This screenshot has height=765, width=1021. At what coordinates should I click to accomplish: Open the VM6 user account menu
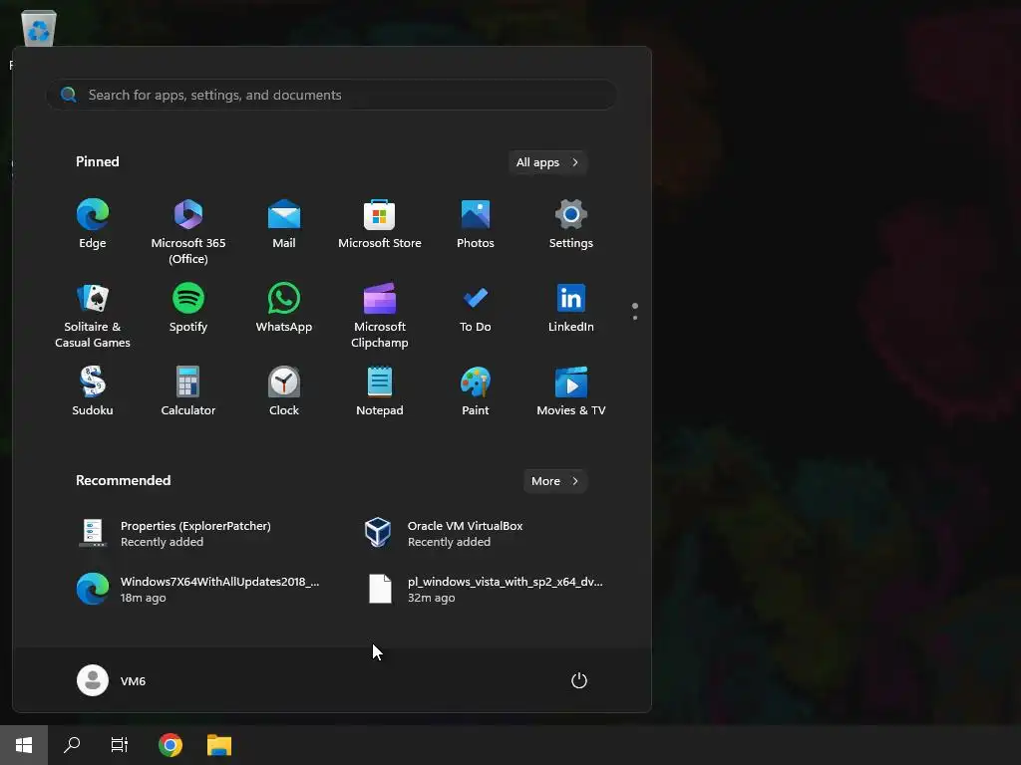[112, 680]
